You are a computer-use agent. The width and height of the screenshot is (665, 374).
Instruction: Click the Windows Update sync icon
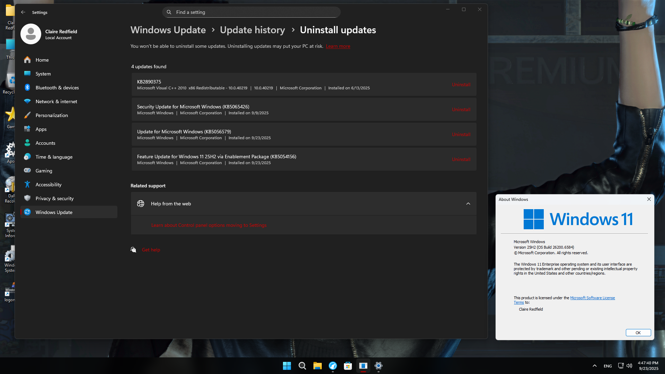pyautogui.click(x=27, y=212)
